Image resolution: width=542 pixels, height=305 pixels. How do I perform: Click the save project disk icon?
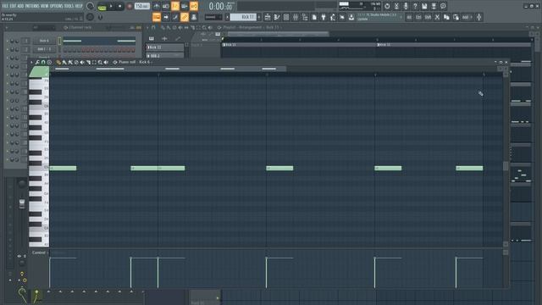tap(424, 6)
